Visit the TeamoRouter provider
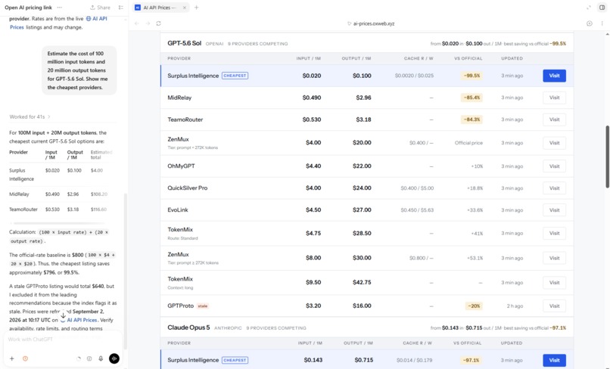 [x=554, y=119]
